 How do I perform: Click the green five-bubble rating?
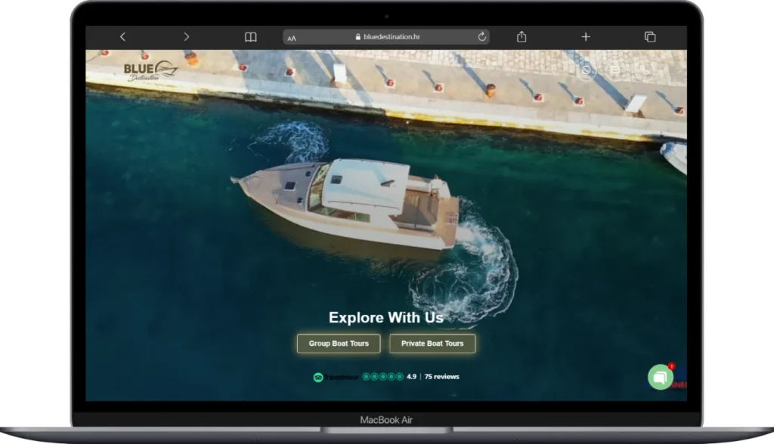pos(382,377)
